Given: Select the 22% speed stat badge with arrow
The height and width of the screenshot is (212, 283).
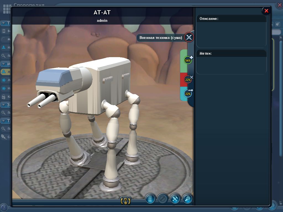Looking at the screenshot, I should [x=188, y=94].
